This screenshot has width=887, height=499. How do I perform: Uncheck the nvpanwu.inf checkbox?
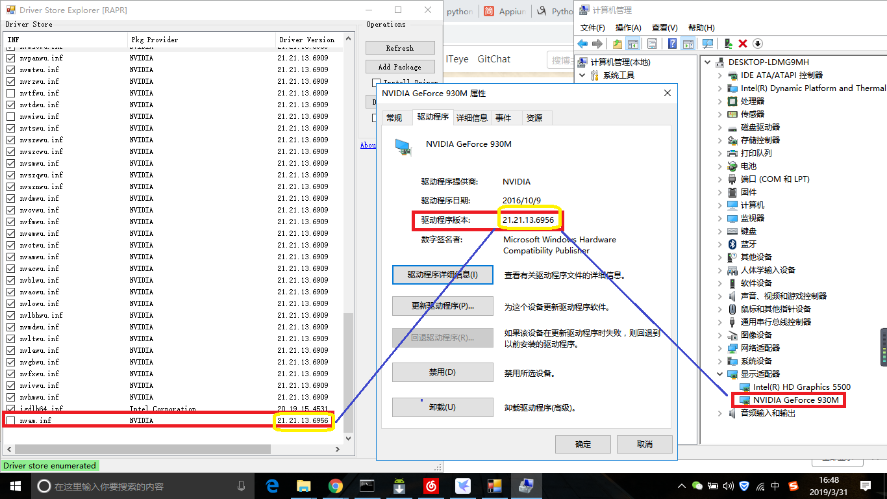click(x=10, y=58)
